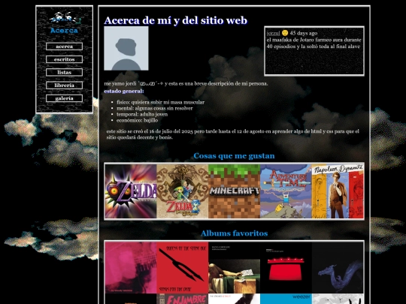The image size is (406, 304).
Task: Open the galería page
Action: pos(64,98)
